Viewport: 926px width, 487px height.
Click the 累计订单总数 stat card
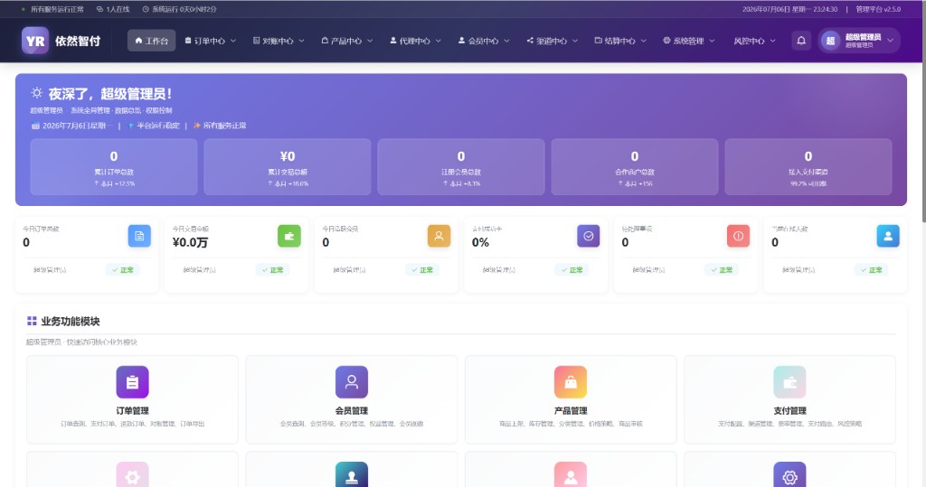pos(114,167)
